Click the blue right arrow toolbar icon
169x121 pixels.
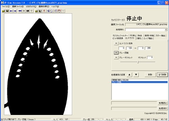coord(15,11)
